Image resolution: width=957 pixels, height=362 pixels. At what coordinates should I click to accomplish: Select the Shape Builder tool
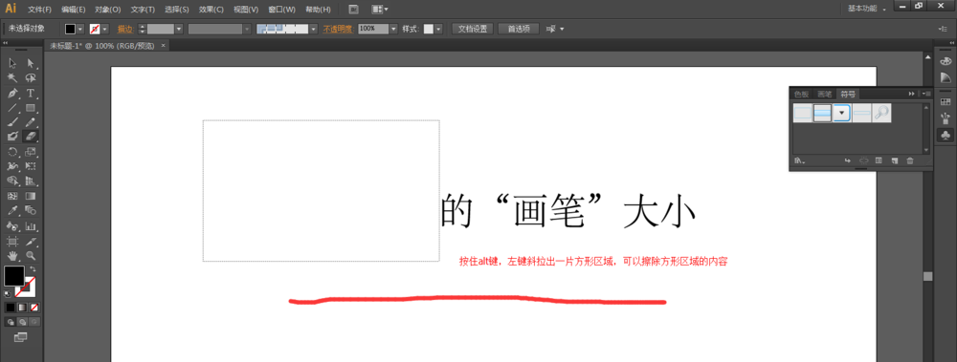click(12, 181)
